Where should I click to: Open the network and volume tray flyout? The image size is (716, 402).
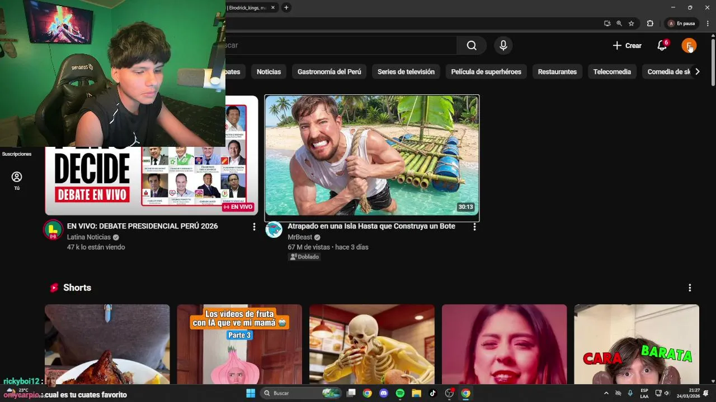click(662, 393)
